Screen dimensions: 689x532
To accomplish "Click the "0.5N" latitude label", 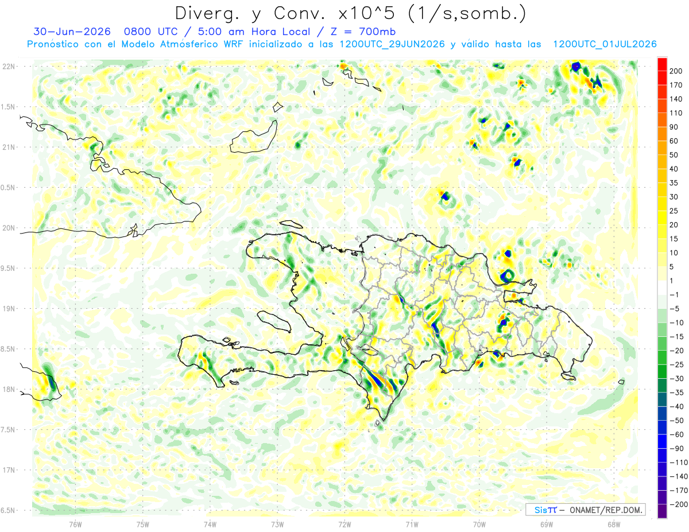I will [9, 188].
